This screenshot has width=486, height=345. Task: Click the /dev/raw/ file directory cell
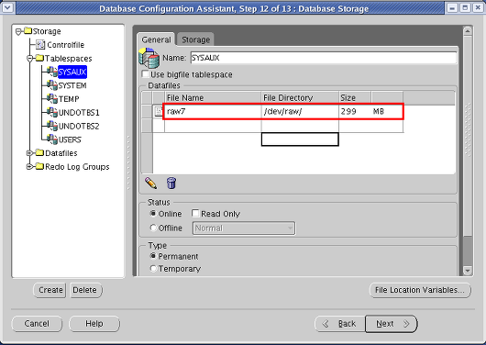(x=300, y=111)
